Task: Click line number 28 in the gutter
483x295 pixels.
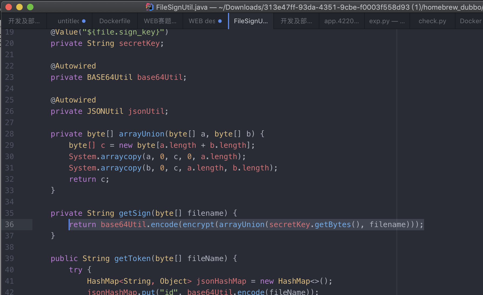Action: [x=9, y=134]
